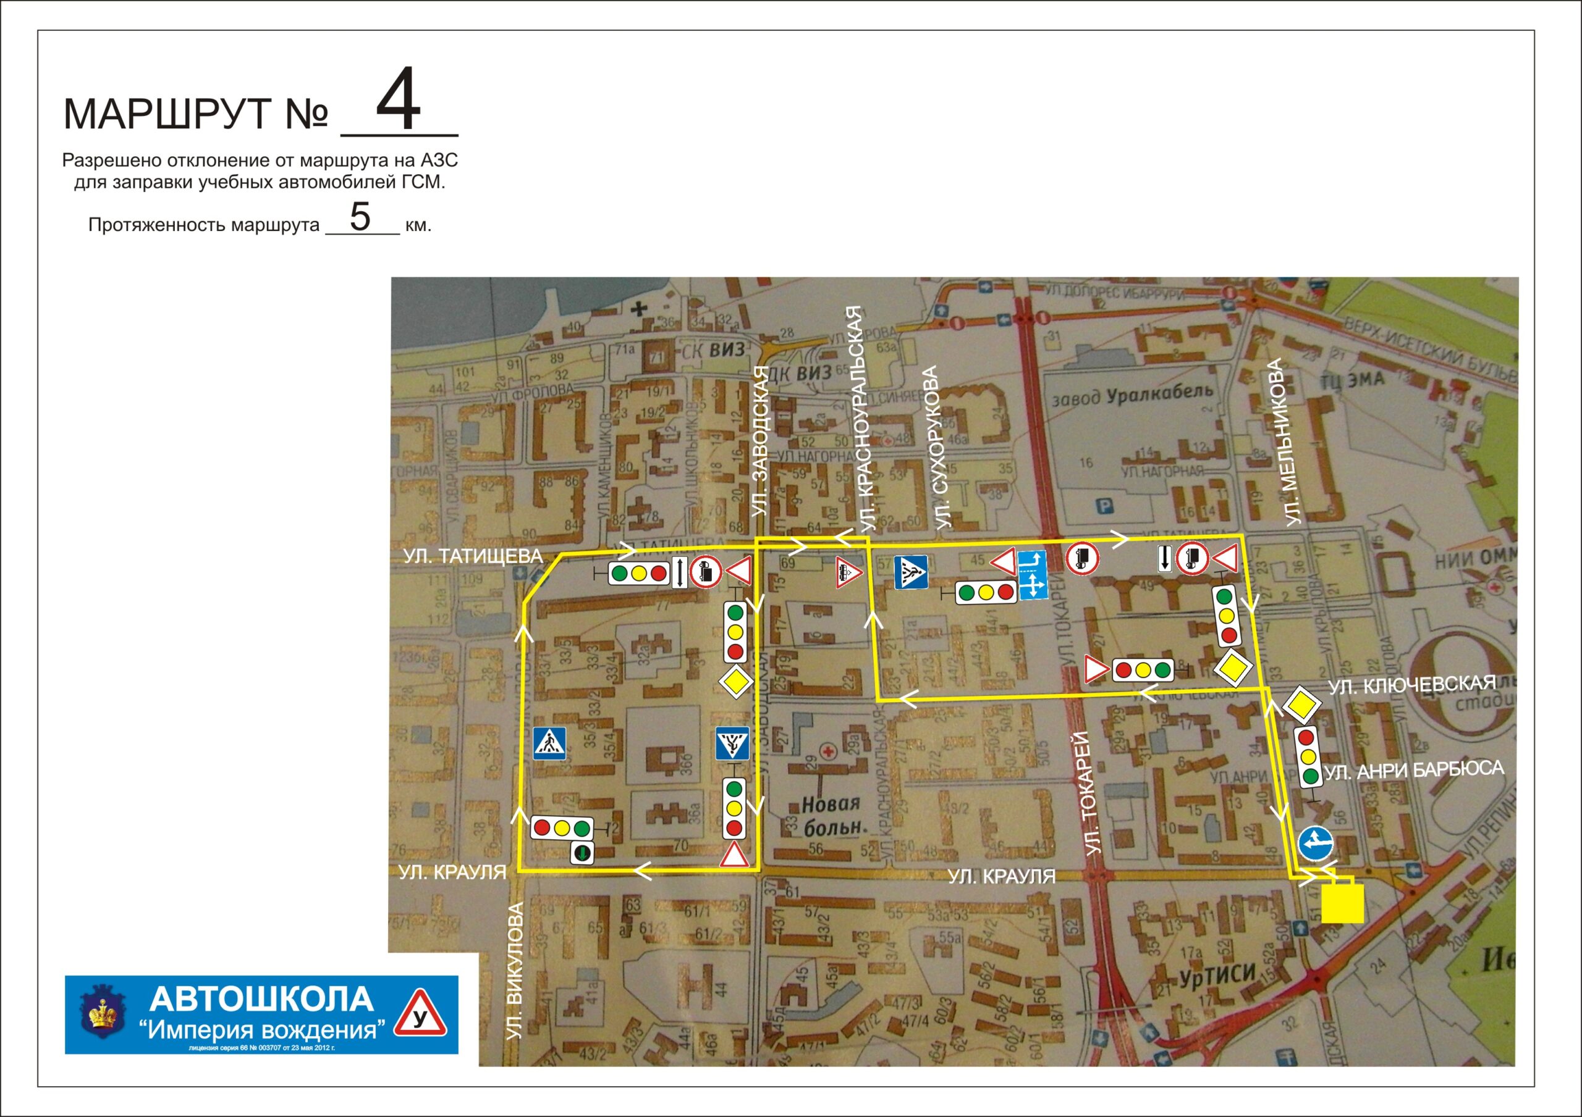Click the yellow main road diamond on Заводская
The width and height of the screenshot is (1582, 1117).
click(x=735, y=682)
